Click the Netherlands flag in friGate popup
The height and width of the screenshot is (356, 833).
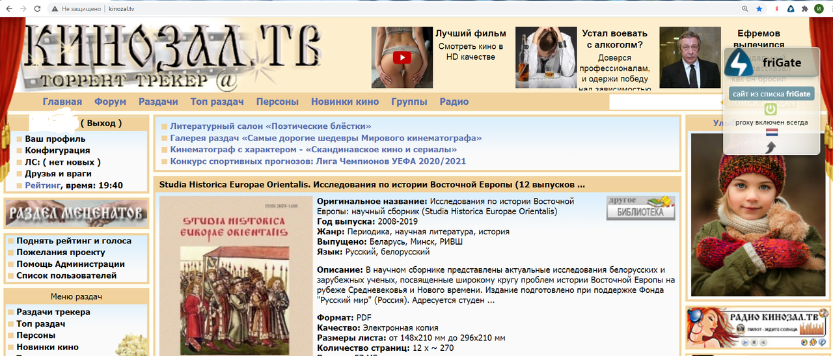pos(772,133)
